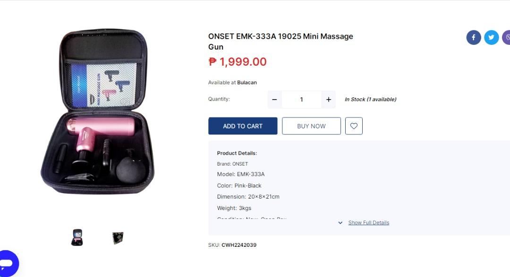Add item to wishlist with heart icon

pos(354,126)
